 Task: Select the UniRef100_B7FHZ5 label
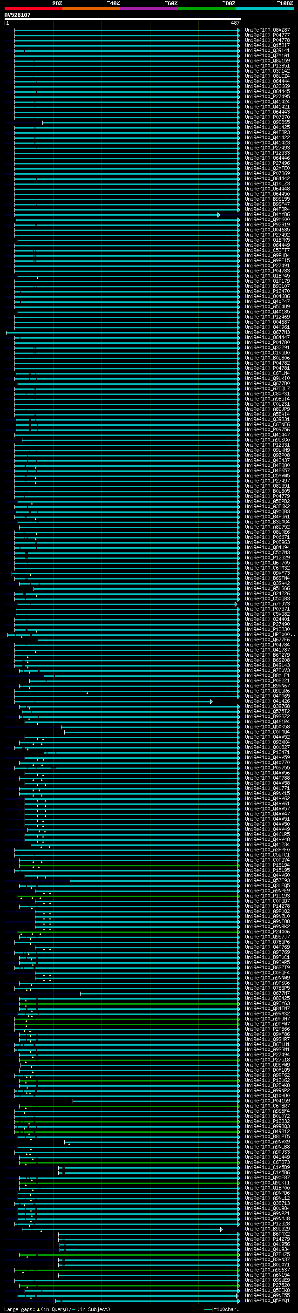click(267, 1255)
